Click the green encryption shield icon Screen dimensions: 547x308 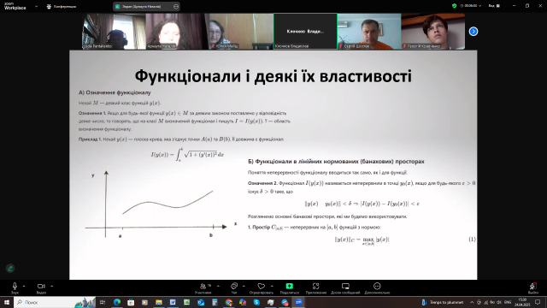coord(454,6)
